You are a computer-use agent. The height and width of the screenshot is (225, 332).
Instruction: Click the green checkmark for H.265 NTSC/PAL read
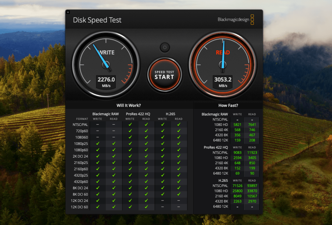pyautogui.click(x=252, y=186)
